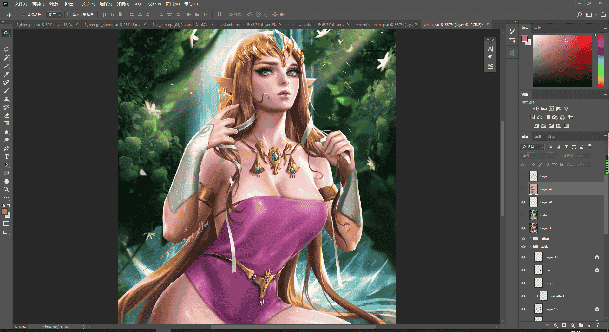The image size is (609, 332).
Task: Open the 滤镜(T) menu
Action: pos(123,4)
